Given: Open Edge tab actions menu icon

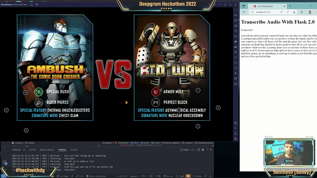Looking at the screenshot, I should 244,6.
